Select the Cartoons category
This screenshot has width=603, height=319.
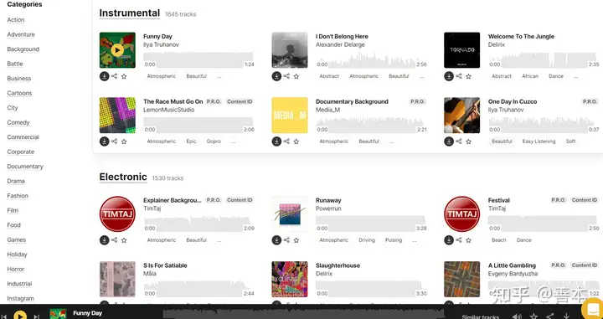19,93
